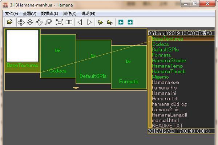Select the four-way move arrows tool
This screenshot has width=218, height=145.
click(21, 22)
